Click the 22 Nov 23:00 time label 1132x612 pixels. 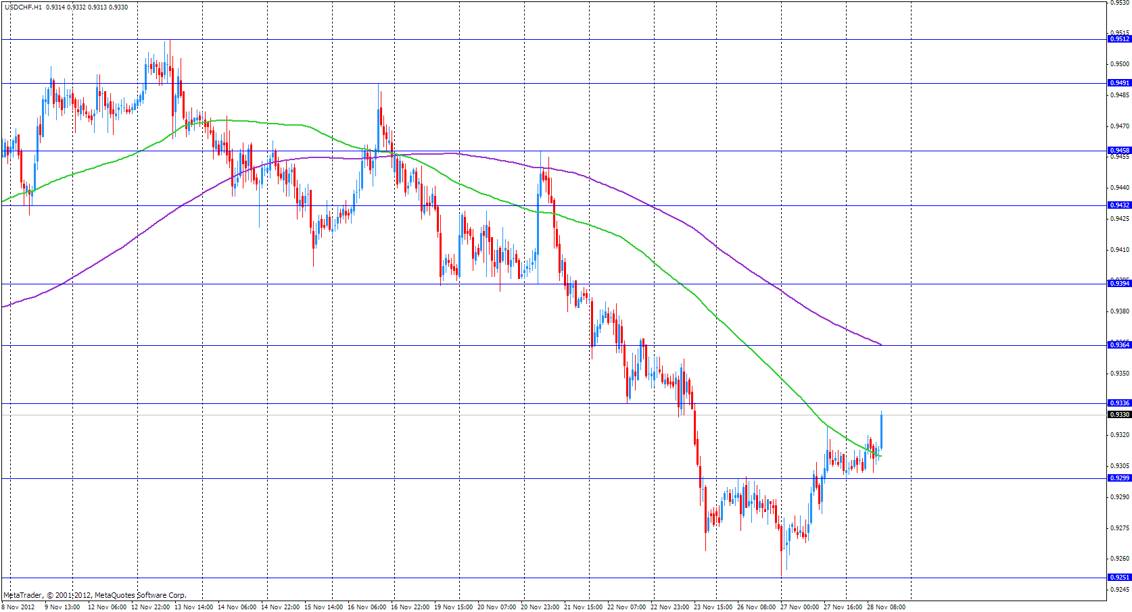pos(669,607)
